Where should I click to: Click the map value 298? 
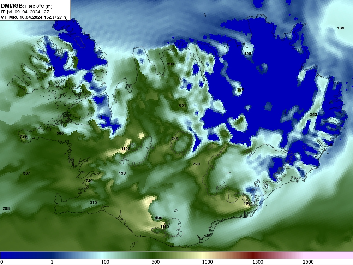click(6, 208)
